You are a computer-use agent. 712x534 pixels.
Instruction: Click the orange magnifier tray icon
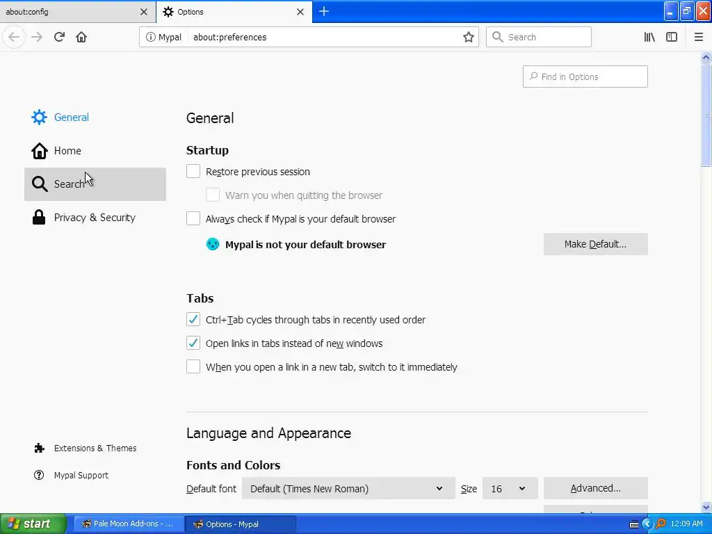pos(661,524)
